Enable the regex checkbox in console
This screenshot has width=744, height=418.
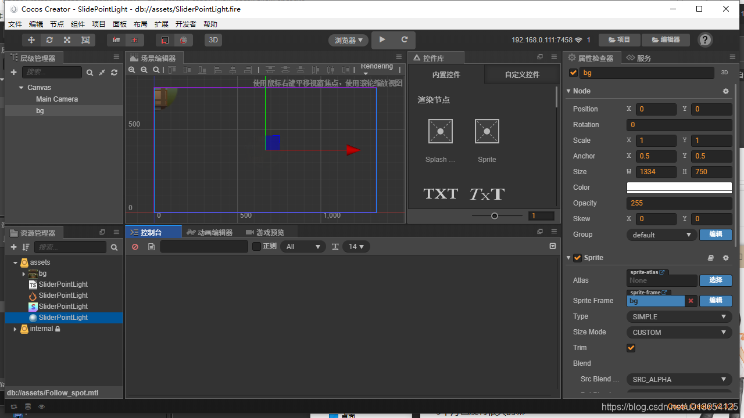coord(256,247)
